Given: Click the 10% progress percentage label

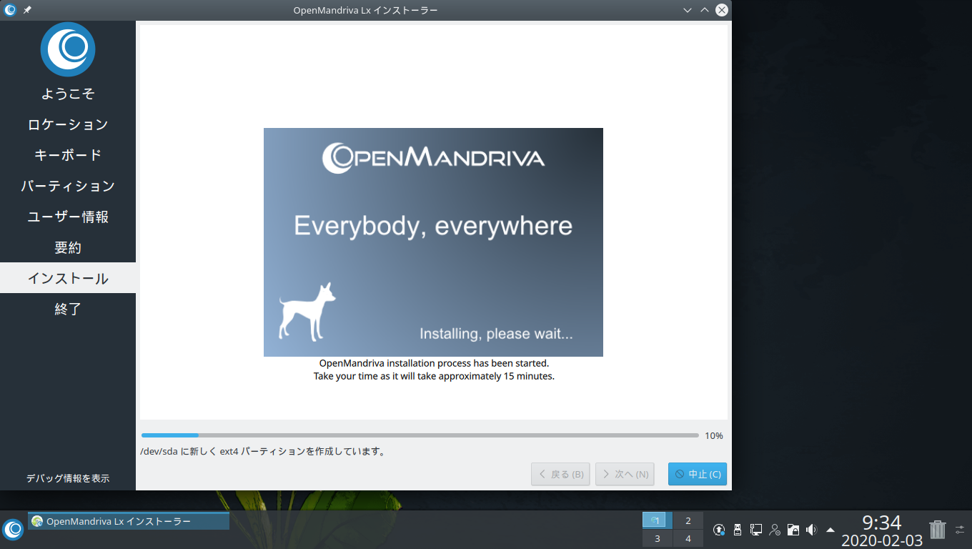Looking at the screenshot, I should click(x=714, y=435).
